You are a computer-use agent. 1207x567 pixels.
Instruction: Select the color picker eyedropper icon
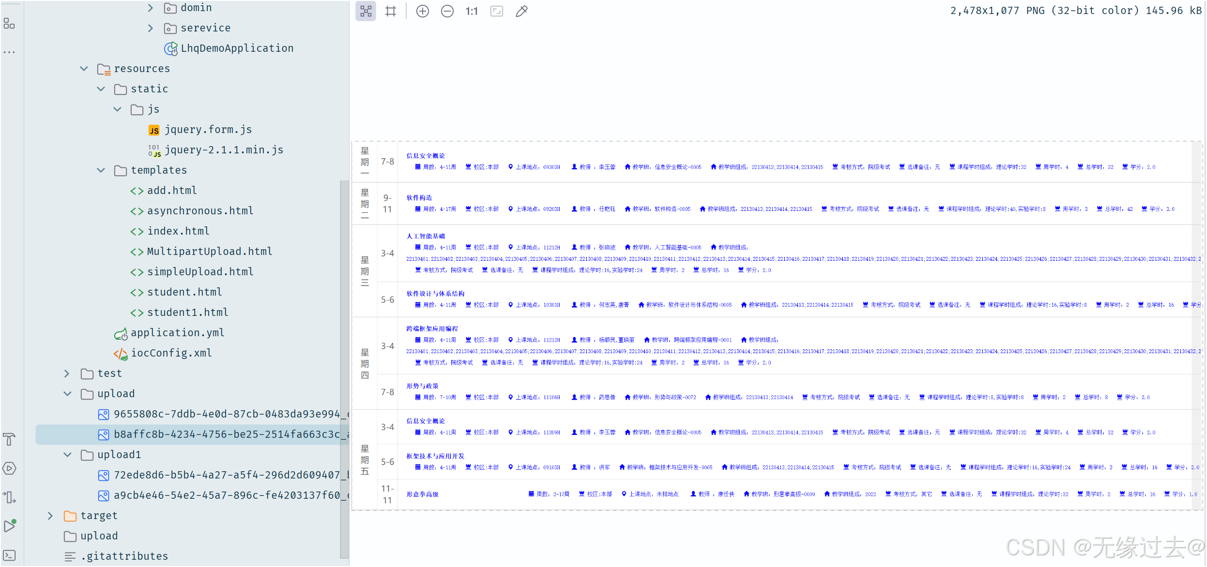[x=521, y=11]
